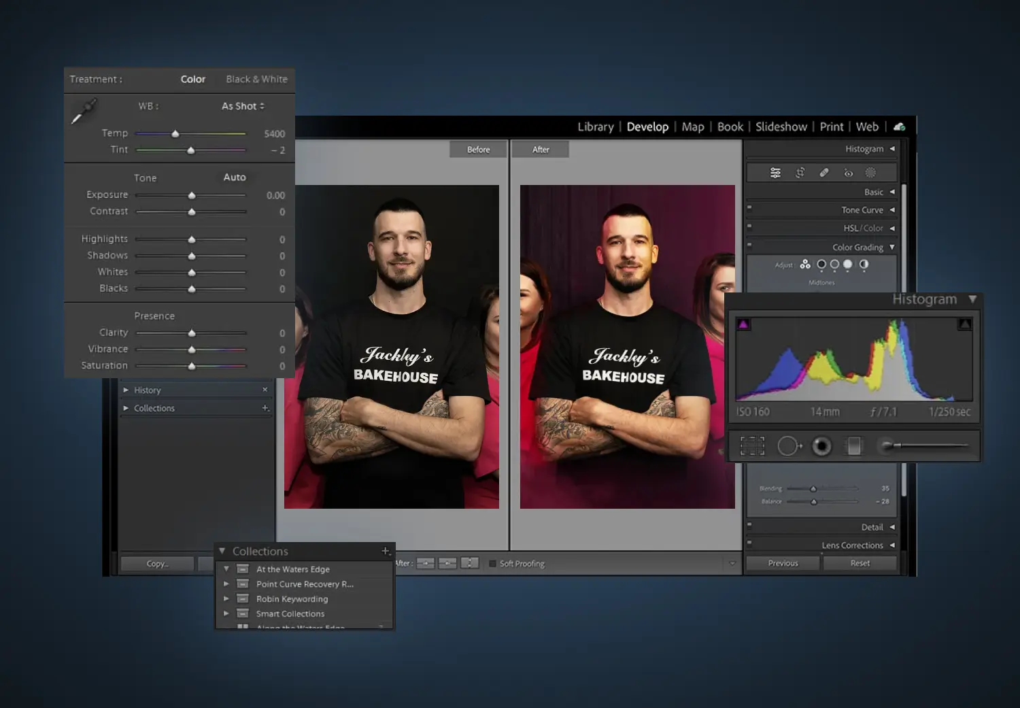
Task: Expand the History panel in left sidebar
Action: [x=126, y=390]
